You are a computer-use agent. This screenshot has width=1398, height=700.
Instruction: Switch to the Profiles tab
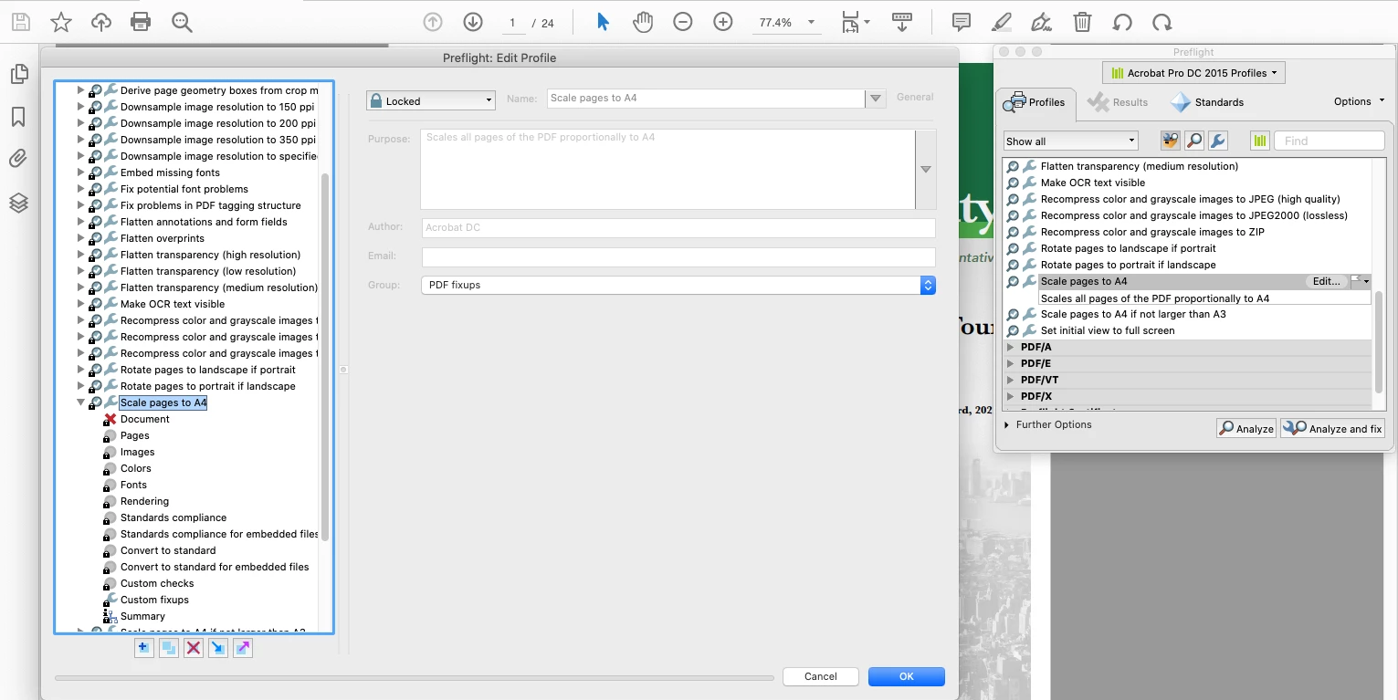click(x=1035, y=102)
